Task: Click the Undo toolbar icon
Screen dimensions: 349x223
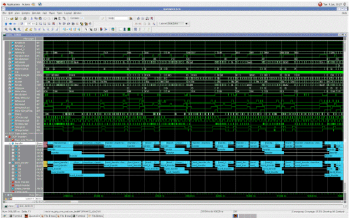Action: tap(45, 18)
